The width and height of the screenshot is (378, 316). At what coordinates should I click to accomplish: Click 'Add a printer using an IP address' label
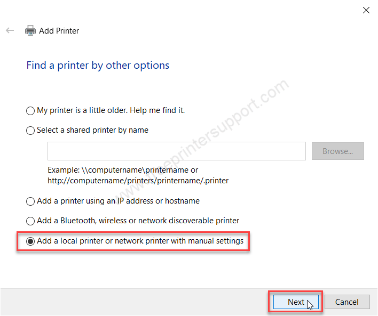coord(118,201)
